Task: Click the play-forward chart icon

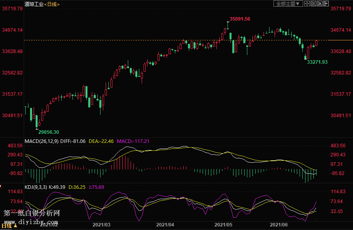Action: 320,4
